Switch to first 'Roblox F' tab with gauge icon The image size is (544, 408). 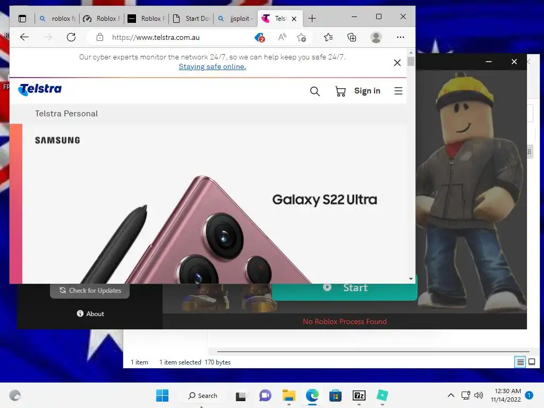pos(102,19)
